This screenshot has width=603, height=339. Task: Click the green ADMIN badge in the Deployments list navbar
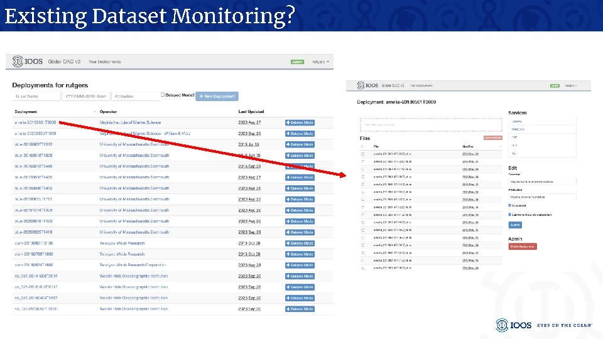coord(297,62)
